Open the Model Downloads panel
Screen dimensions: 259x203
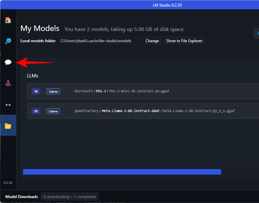(22, 196)
